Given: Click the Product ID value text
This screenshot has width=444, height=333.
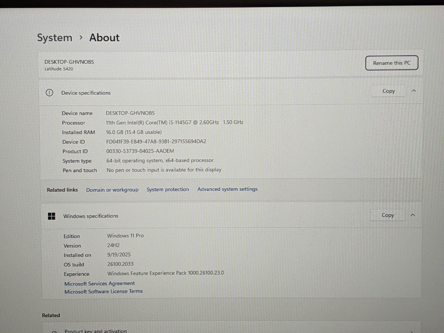Looking at the screenshot, I should click(140, 151).
